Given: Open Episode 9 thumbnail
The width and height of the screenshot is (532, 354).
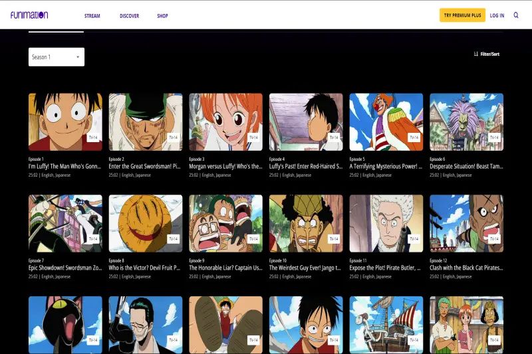Looking at the screenshot, I should (x=225, y=223).
